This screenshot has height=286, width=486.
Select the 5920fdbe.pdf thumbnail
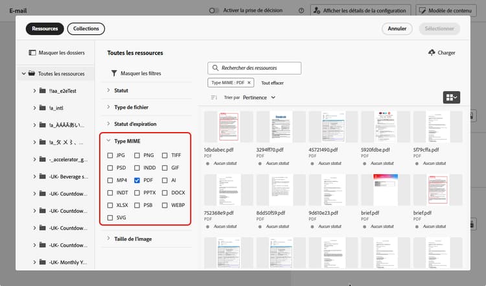tap(386, 127)
